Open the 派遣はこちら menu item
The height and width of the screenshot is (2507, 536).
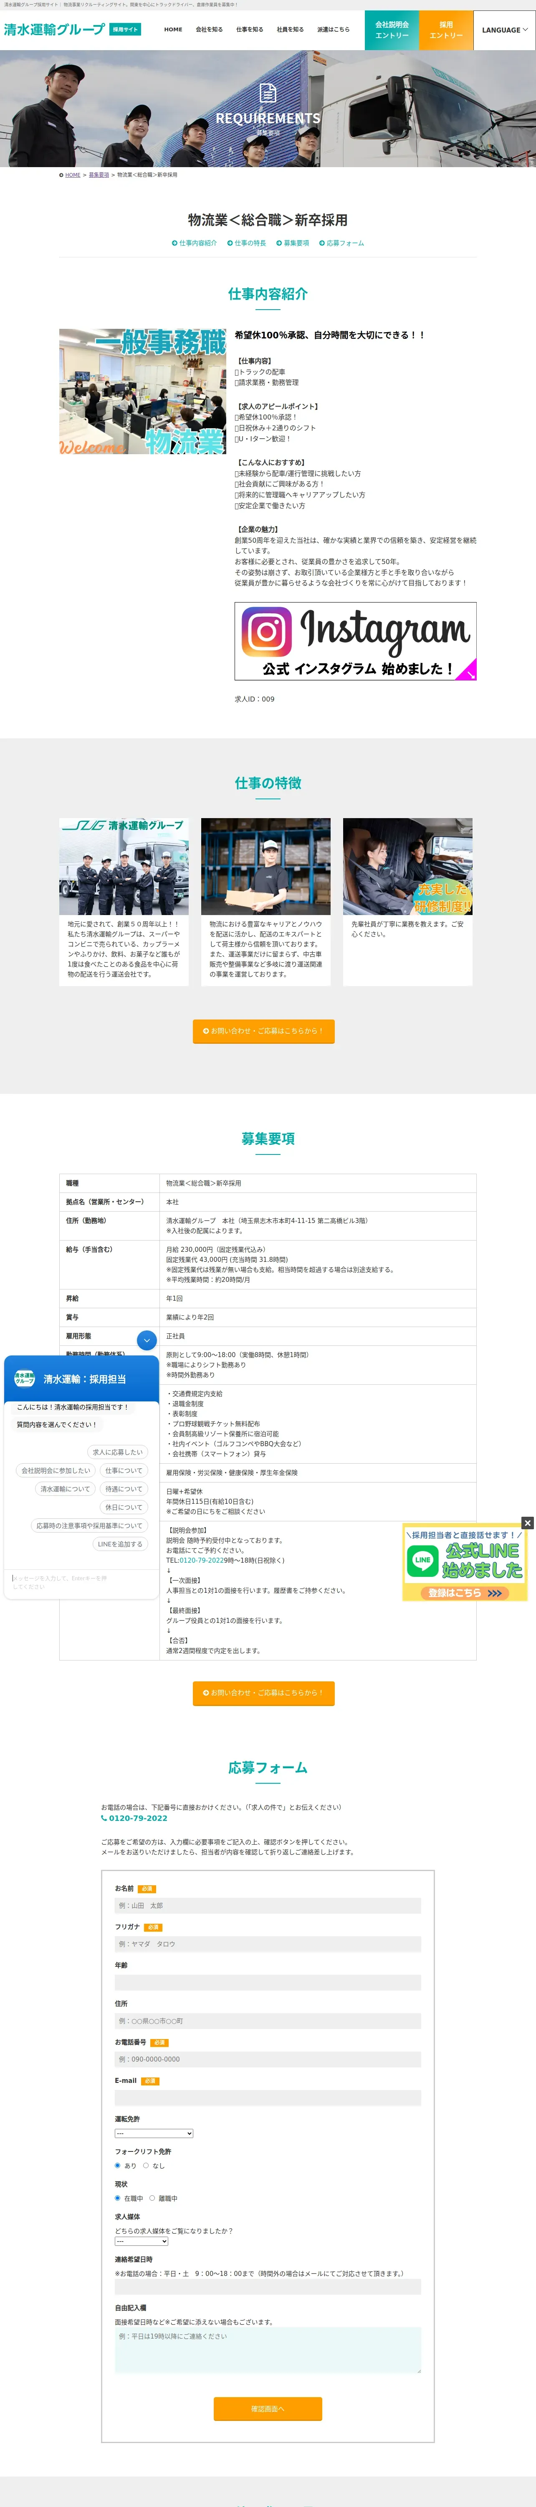coord(333,30)
